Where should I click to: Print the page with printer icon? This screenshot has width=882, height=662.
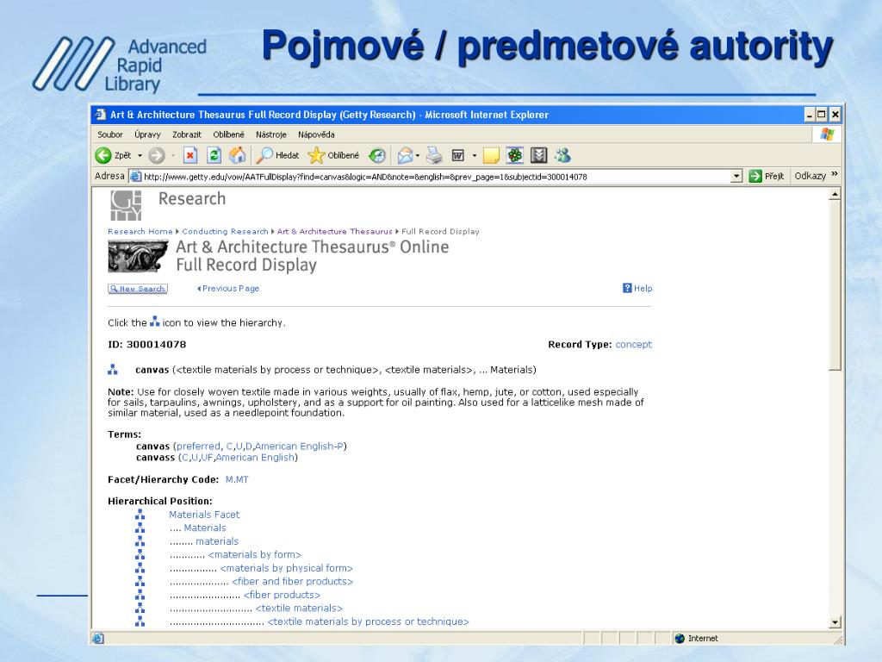pos(434,155)
